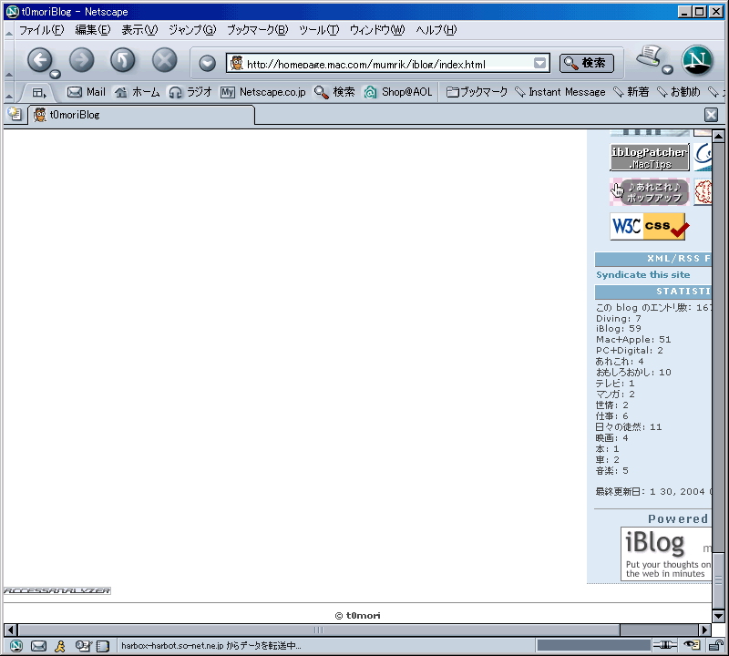729x656 pixels.
Task: Click the vertical scrollbar down arrow
Action: click(x=718, y=616)
